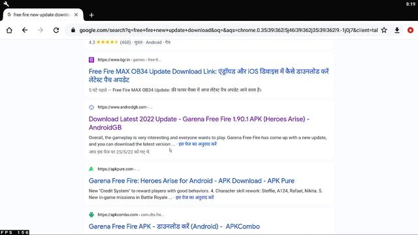Open Download Latest 2022 Update AndroidGB result
Screen dimensions: 418x235
[x=199, y=123]
